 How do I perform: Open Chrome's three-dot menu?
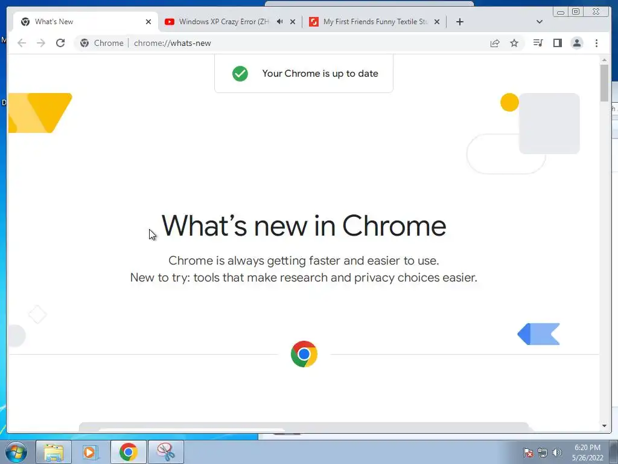pos(596,43)
